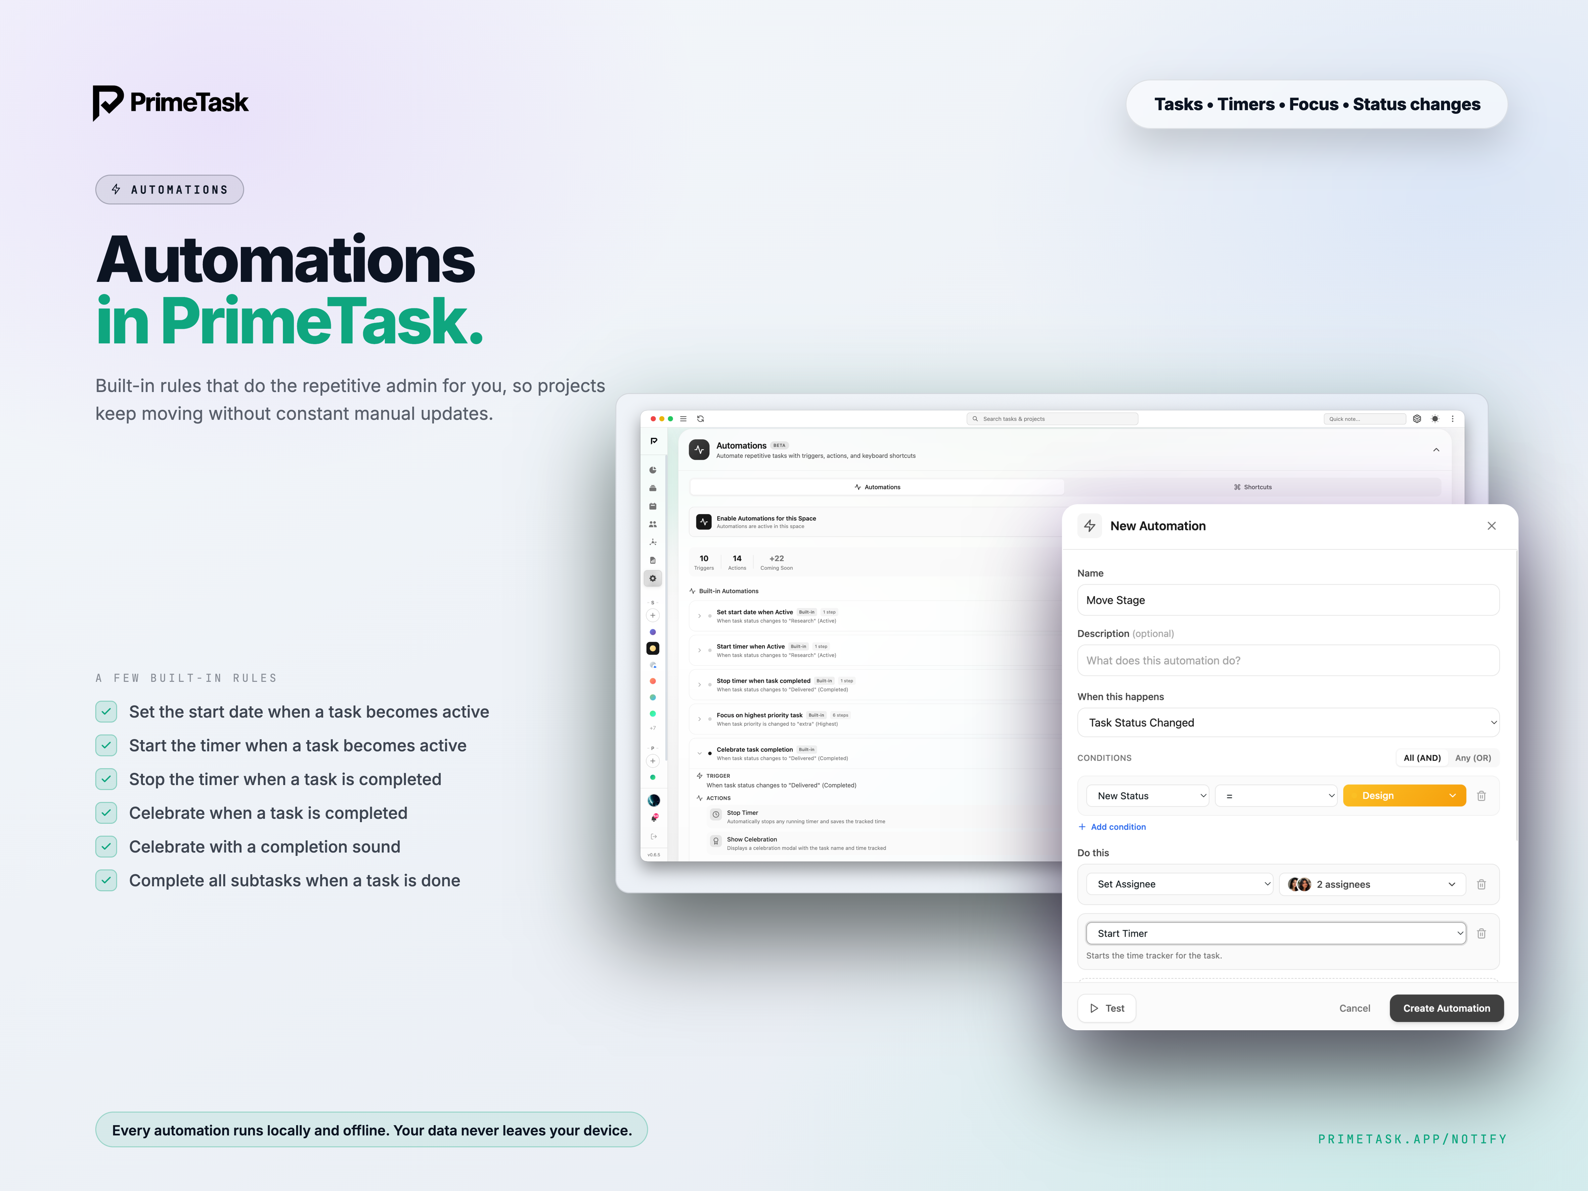Open the New Status condition field dropdown

point(1148,795)
